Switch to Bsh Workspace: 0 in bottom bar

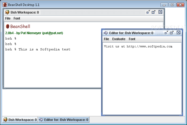pyautogui.click(x=20, y=120)
